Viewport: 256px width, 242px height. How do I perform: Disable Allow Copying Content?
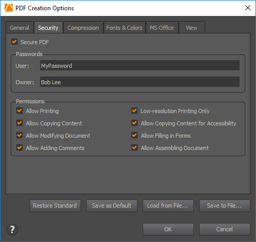click(19, 123)
